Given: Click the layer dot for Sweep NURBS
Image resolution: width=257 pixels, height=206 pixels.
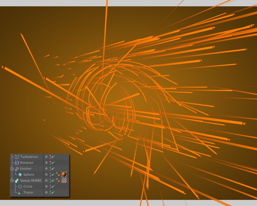Looking at the screenshot, I should pos(46,180).
